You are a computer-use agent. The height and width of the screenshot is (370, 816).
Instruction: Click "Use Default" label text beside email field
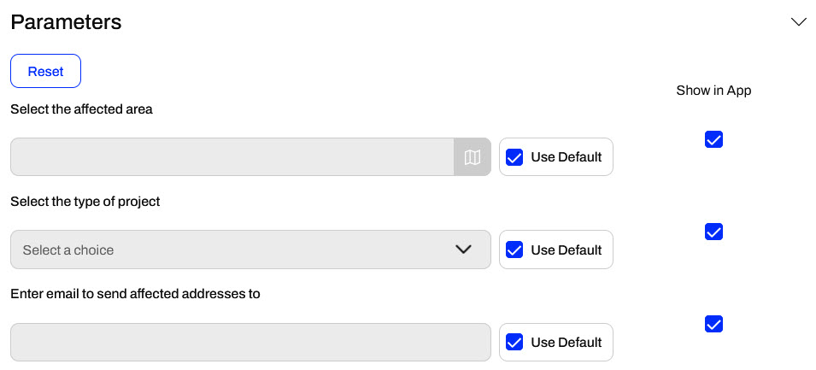[567, 342]
